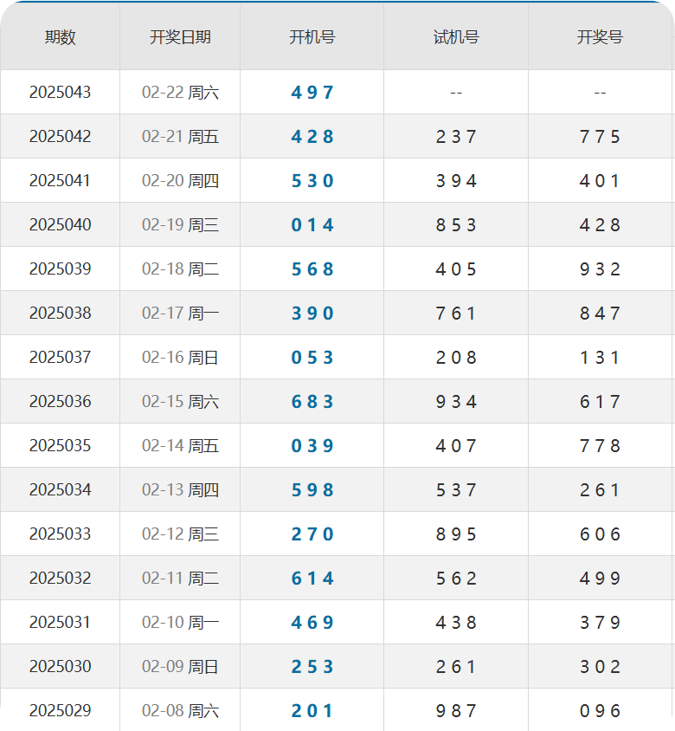Click the 期数 column header
The width and height of the screenshot is (675, 731).
pyautogui.click(x=60, y=37)
